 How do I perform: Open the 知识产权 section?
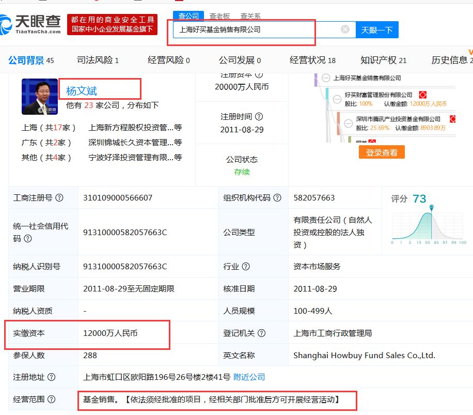point(383,60)
